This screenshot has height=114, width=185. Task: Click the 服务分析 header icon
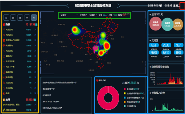coord(97,80)
